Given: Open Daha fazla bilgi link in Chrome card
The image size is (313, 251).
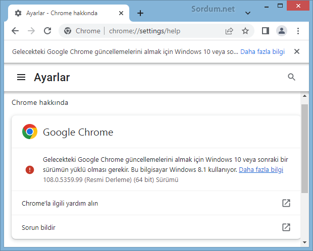Looking at the screenshot, I should click(x=261, y=170).
